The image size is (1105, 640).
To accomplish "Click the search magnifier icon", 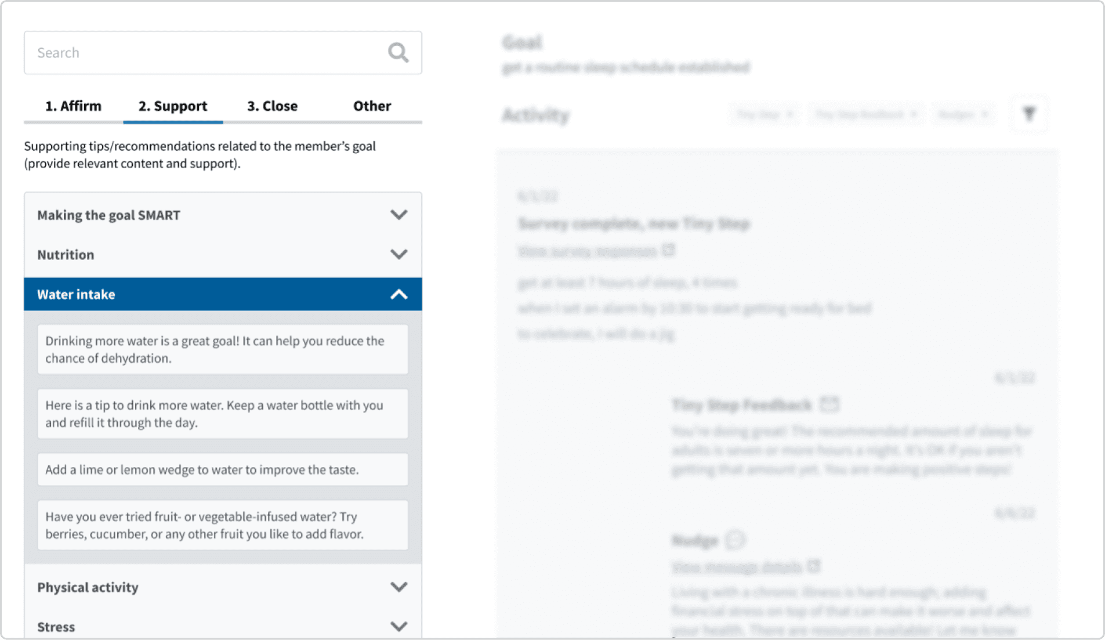I will 398,53.
